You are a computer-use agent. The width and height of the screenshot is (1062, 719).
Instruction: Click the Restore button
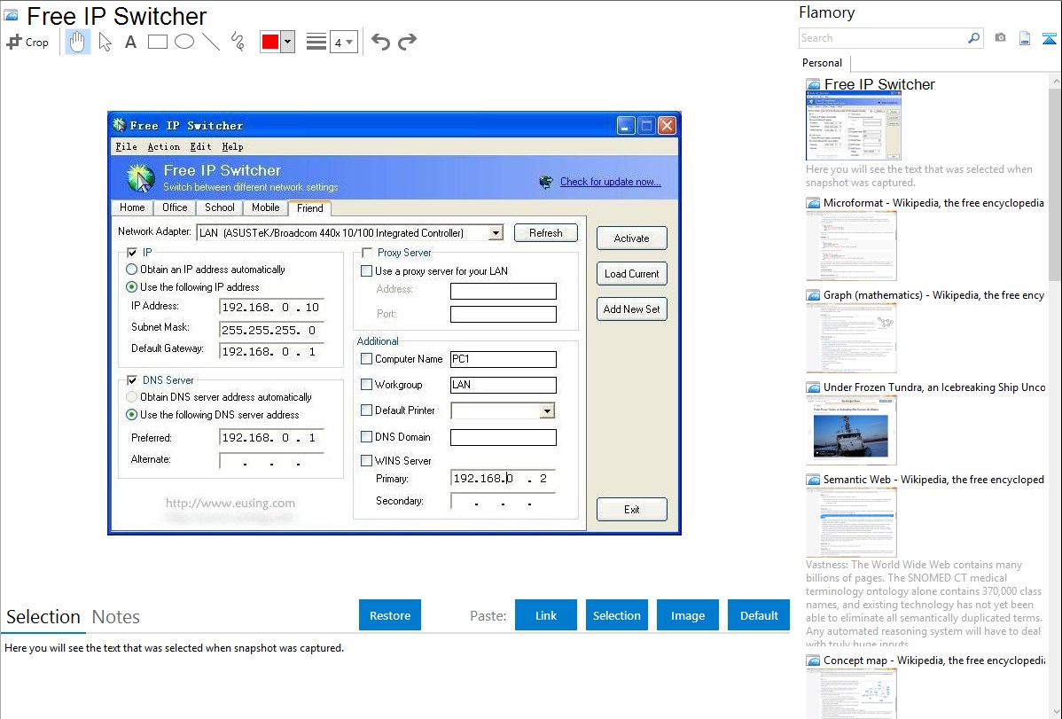(390, 615)
